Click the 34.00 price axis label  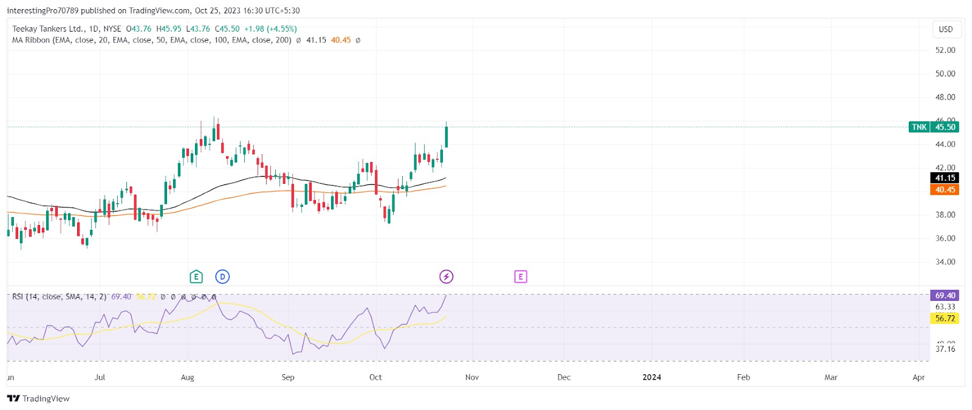(945, 262)
